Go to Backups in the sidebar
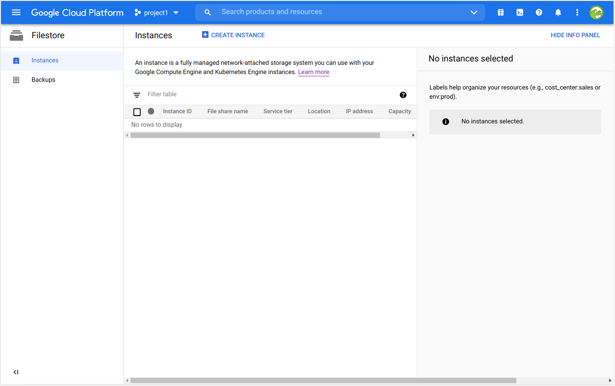Screen dimensions: 615x386 point(44,80)
